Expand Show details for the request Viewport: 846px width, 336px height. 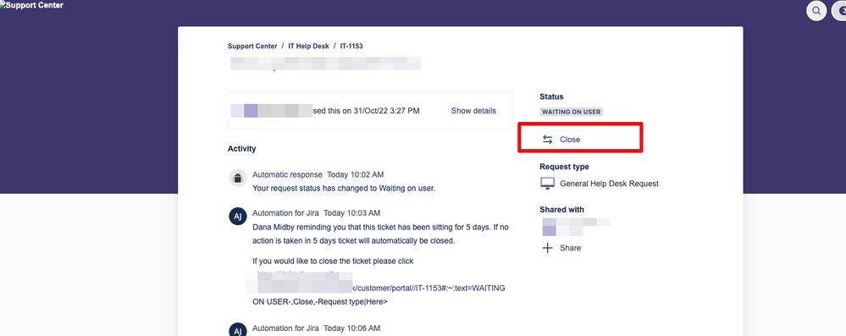(x=473, y=111)
